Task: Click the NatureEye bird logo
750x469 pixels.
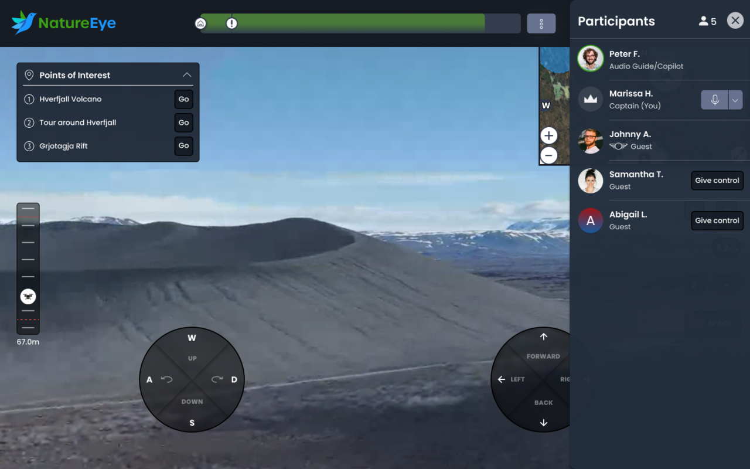Action: (x=24, y=23)
